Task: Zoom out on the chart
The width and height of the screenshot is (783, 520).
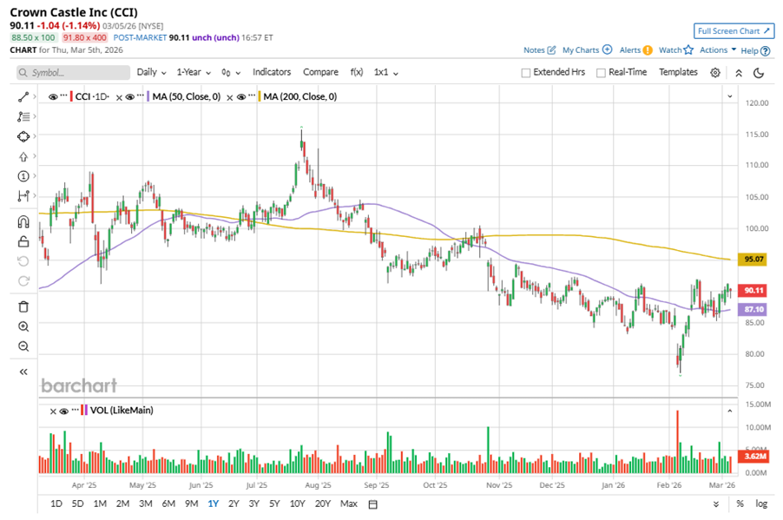Action: (x=23, y=346)
